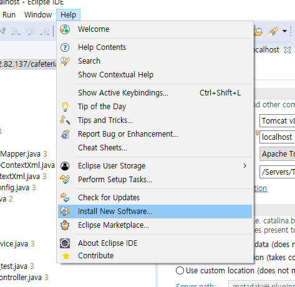Click the partially hidden link ending in 'tion'
Viewport: 295px width, 287px height.
click(261, 188)
